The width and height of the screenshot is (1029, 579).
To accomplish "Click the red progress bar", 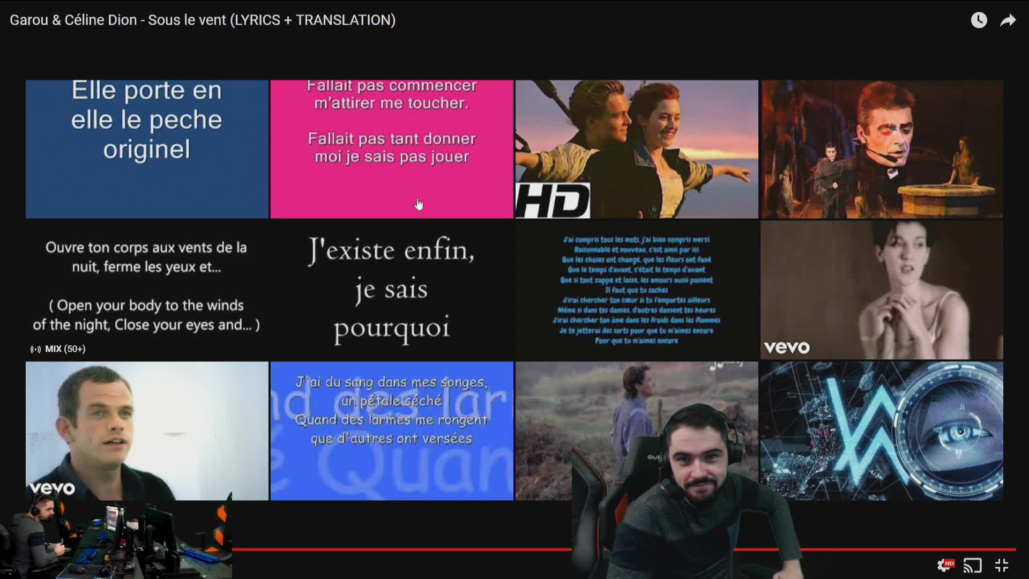I will (402, 549).
